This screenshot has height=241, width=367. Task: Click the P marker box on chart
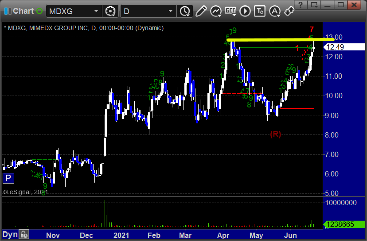pyautogui.click(x=8, y=178)
